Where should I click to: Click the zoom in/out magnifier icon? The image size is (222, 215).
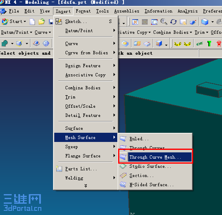point(164,22)
